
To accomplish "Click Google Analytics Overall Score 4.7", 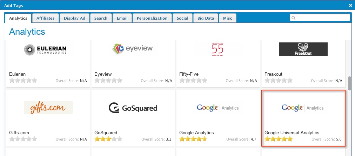I will click(241, 139).
